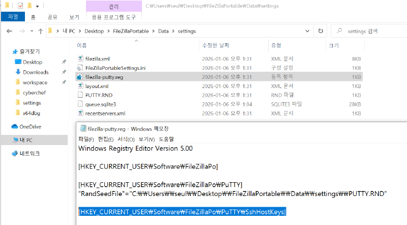Select the PUTTY.RND file icon

tap(80, 95)
